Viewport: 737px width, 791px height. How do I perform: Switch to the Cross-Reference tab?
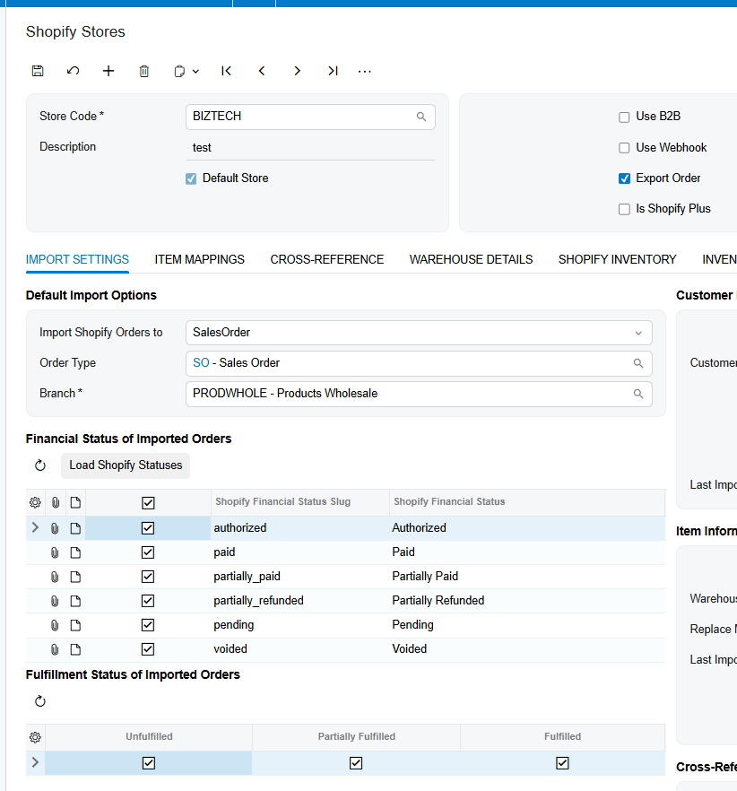pos(327,259)
